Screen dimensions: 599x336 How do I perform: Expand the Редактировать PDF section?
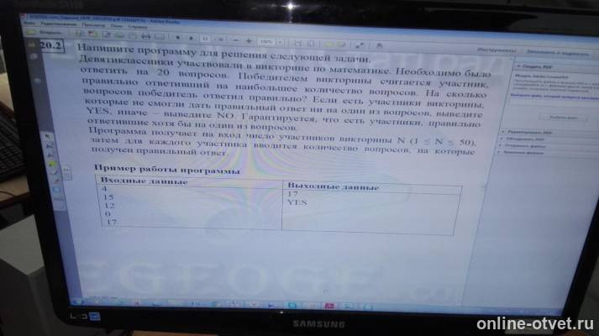pos(529,132)
